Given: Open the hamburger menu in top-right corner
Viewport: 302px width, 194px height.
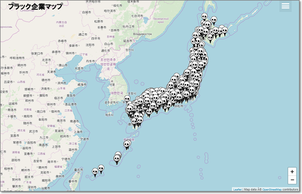Looking at the screenshot, I should click(x=285, y=6).
